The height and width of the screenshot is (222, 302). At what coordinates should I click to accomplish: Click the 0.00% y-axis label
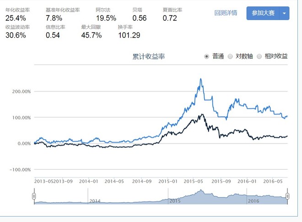24,144
